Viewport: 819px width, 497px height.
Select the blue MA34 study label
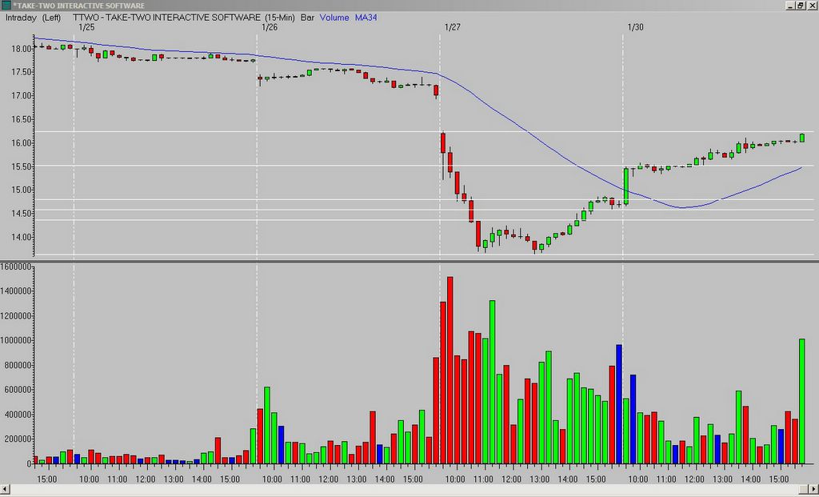(x=366, y=18)
